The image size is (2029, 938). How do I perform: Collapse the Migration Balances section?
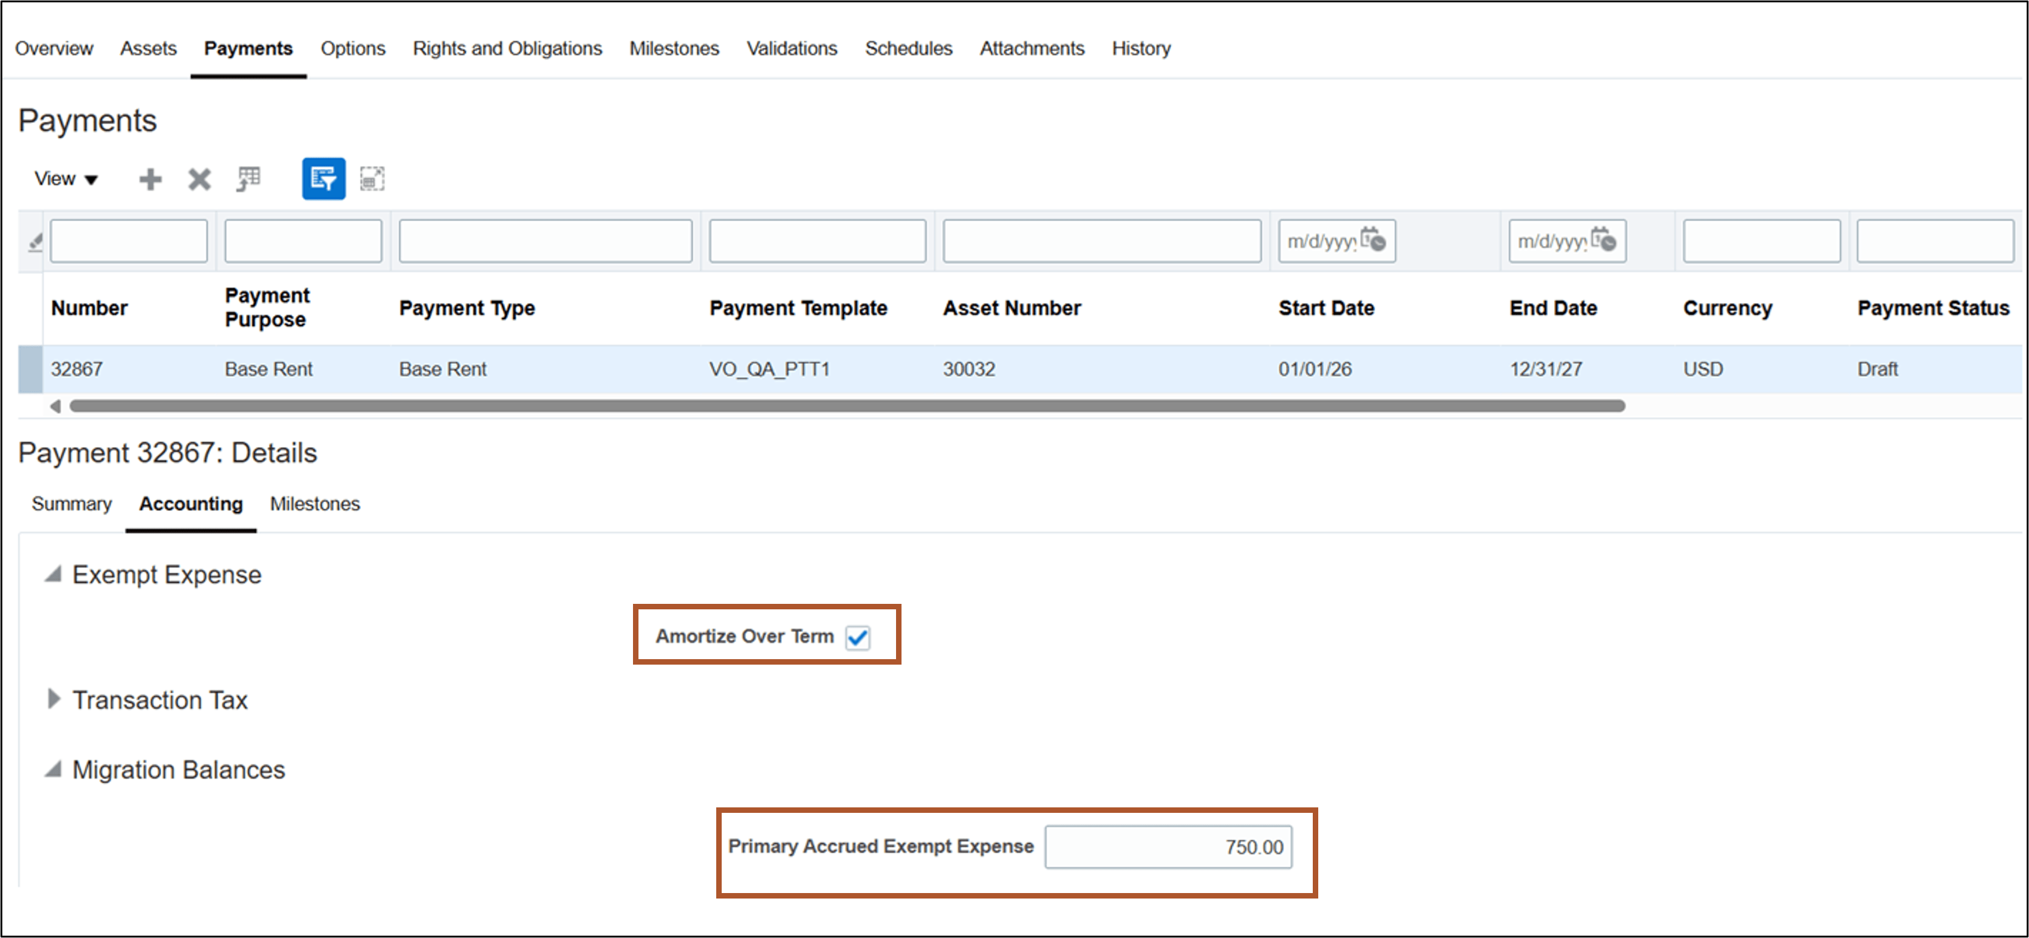point(53,770)
